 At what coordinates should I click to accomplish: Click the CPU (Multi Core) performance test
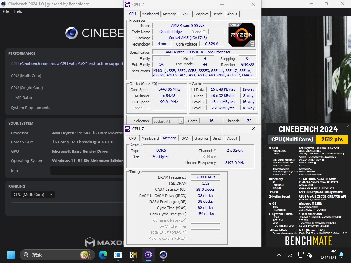tap(26, 76)
